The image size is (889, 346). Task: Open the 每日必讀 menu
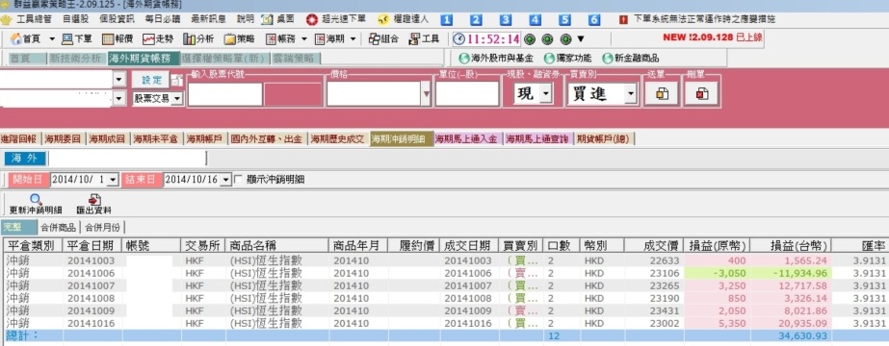tap(162, 19)
